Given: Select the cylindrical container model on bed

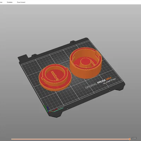Looking at the screenshot, I should tap(86, 63).
